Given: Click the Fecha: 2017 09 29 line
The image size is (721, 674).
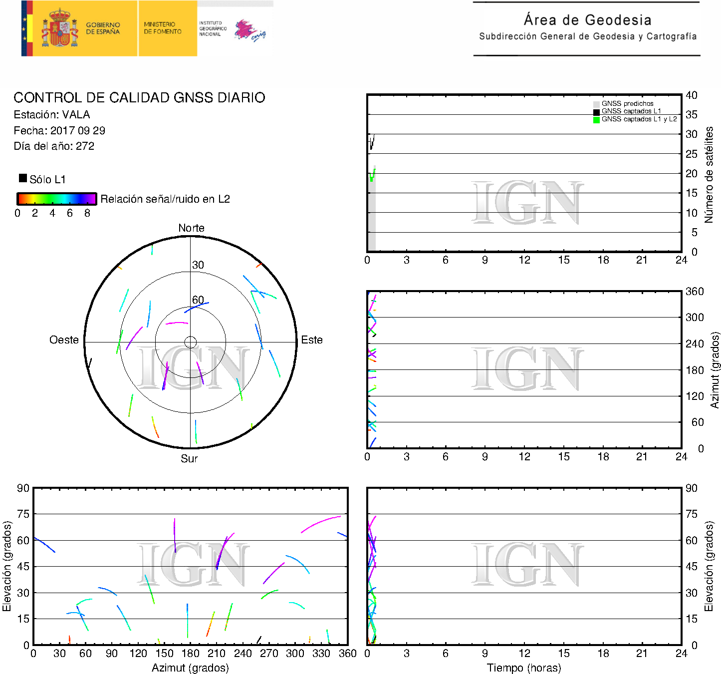Looking at the screenshot, I should pos(59,131).
